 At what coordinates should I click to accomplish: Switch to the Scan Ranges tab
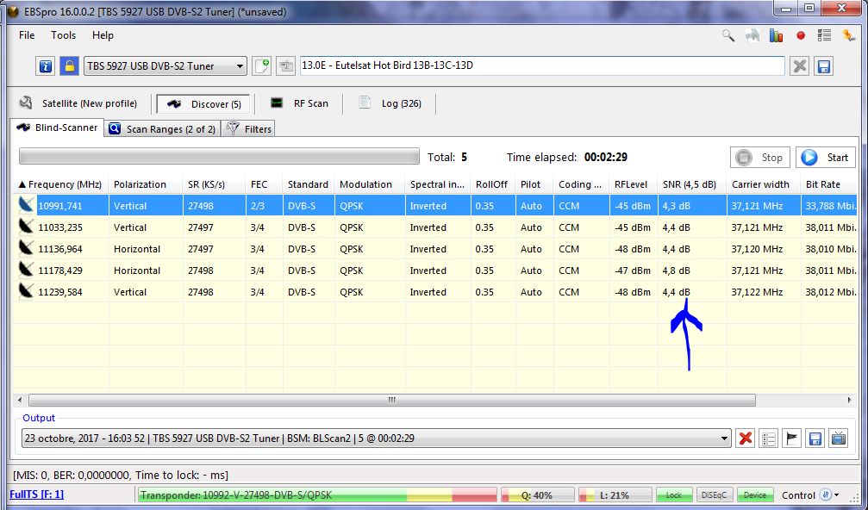tap(162, 129)
